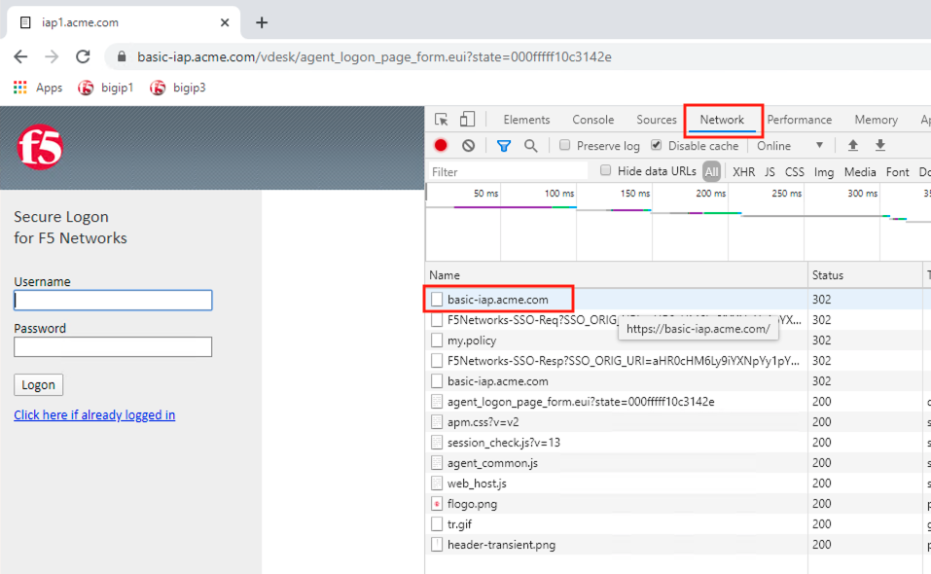
Task: Open Apps grid icon in bookmarks bar
Action: [20, 88]
